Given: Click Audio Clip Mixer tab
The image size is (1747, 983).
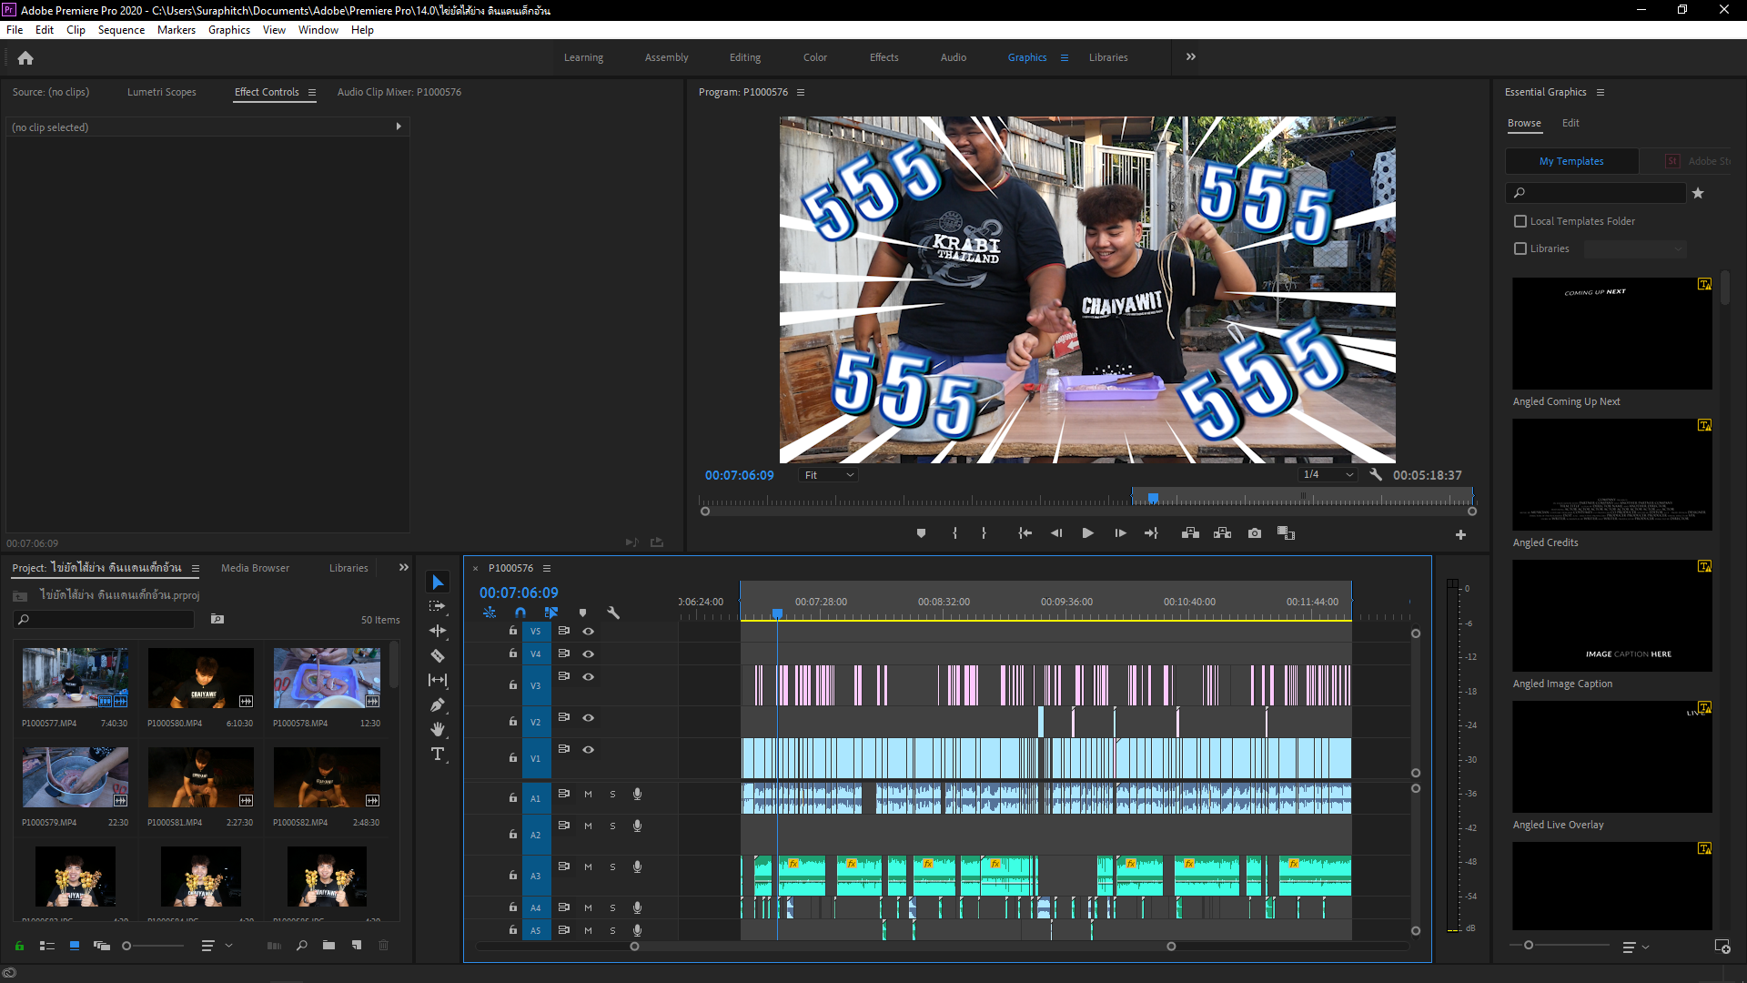Looking at the screenshot, I should pyautogui.click(x=399, y=92).
